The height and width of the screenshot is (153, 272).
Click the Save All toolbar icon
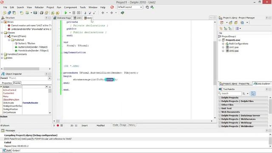tap(42, 13)
